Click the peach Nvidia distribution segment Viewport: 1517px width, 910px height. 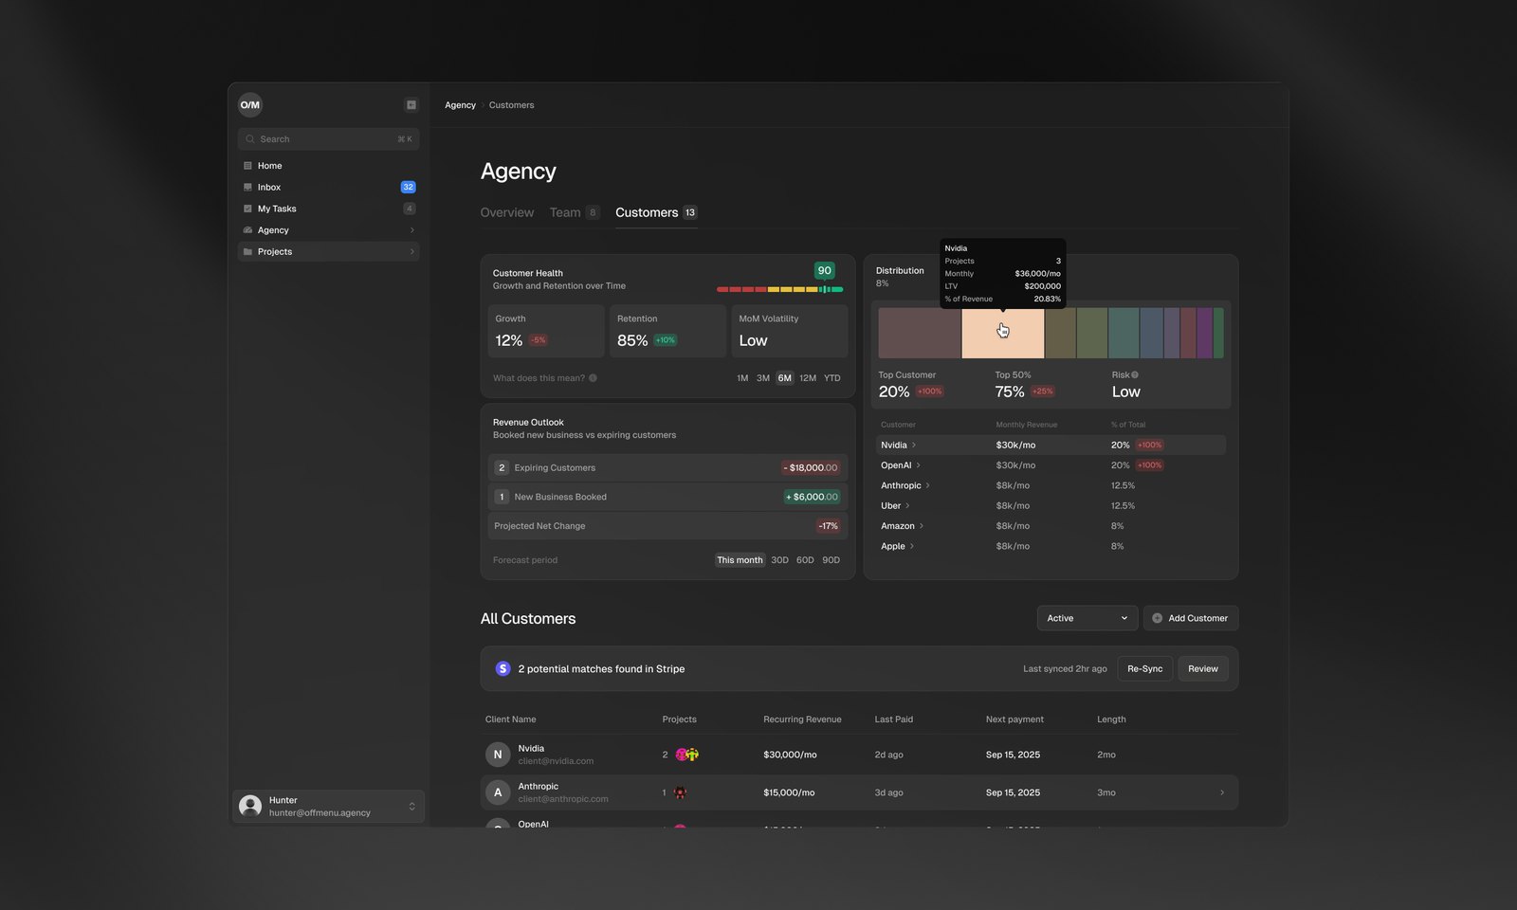1003,333
